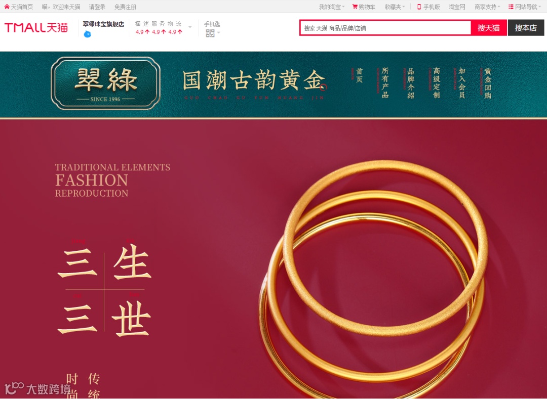Image resolution: width=547 pixels, height=399 pixels.
Task: Open the 所有产品 store menu
Action: [385, 83]
